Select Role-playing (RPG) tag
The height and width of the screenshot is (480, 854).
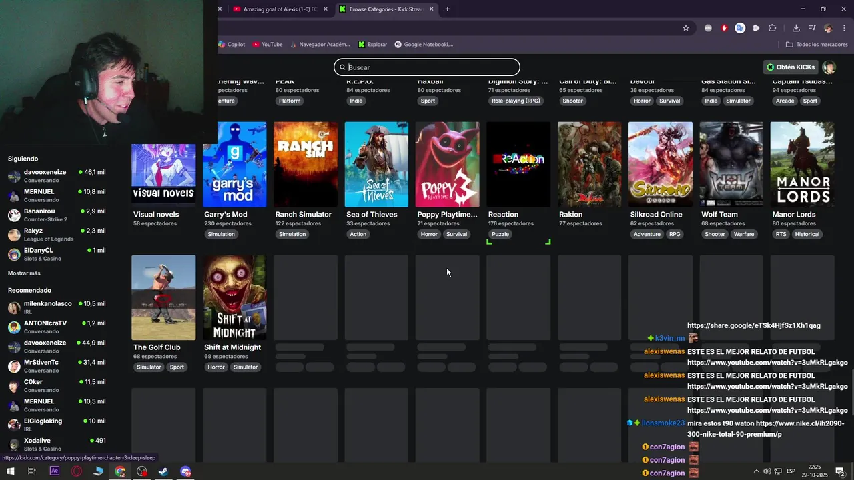point(516,101)
